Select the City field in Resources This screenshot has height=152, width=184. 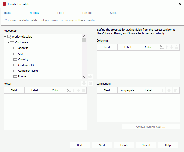click(x=20, y=54)
